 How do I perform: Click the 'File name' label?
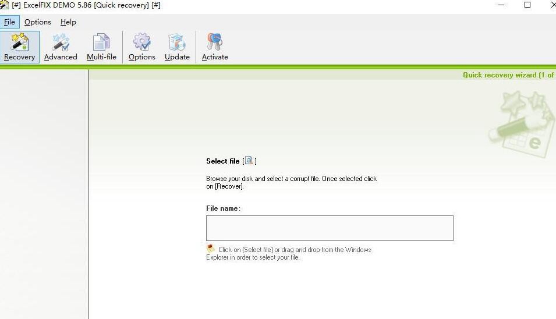coord(222,208)
